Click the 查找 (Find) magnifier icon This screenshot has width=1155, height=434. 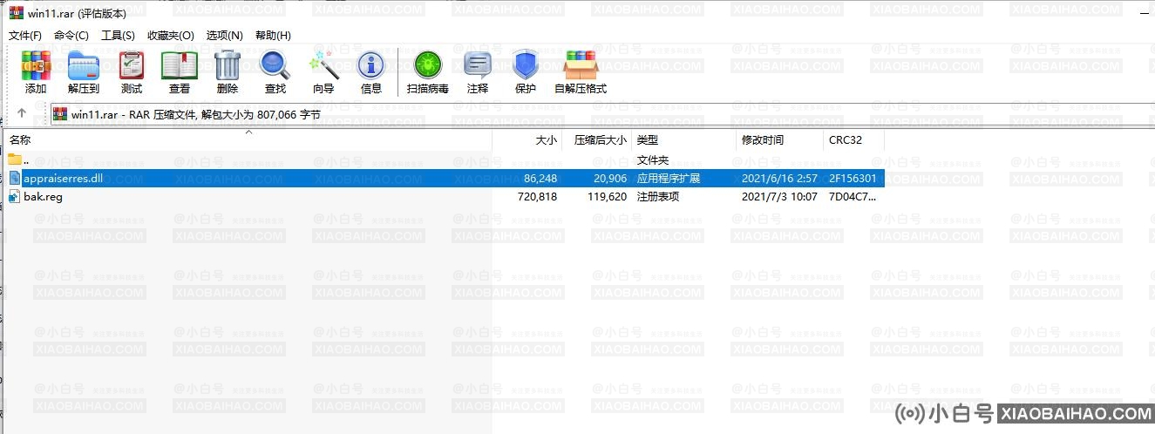pos(275,65)
